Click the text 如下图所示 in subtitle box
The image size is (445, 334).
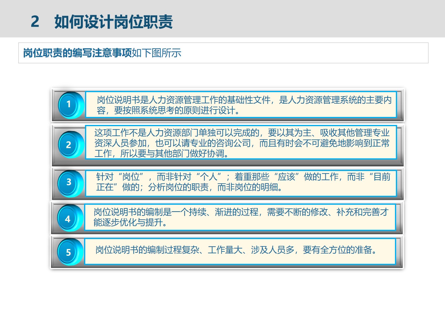tap(156, 53)
